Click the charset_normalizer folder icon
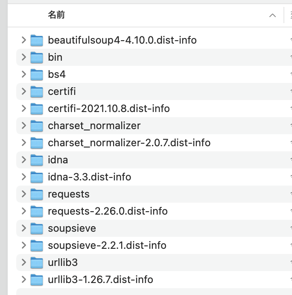 coord(37,126)
